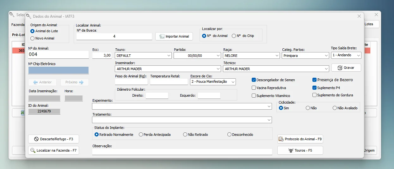Click the Ecc value field
The image size is (394, 169).
tap(102, 55)
